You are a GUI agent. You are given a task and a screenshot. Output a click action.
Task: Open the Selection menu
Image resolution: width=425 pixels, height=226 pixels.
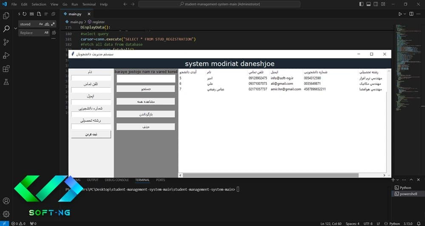tap(39, 4)
